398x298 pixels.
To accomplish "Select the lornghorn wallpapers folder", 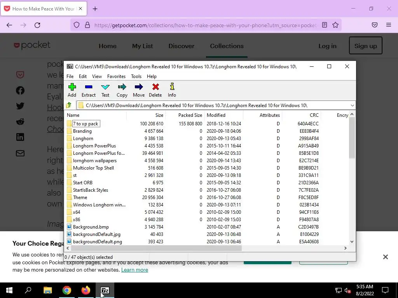I will pyautogui.click(x=95, y=160).
